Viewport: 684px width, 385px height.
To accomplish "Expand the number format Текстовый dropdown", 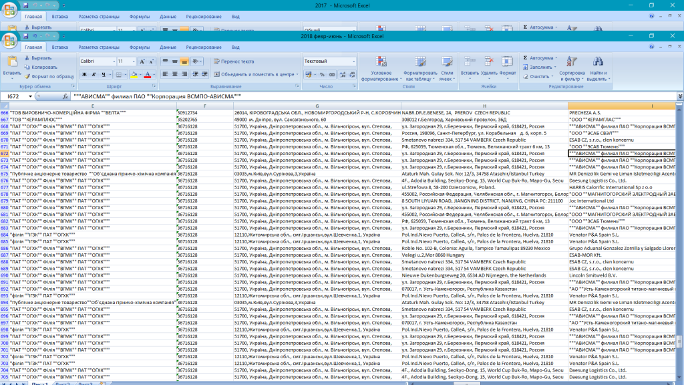I will pos(354,61).
